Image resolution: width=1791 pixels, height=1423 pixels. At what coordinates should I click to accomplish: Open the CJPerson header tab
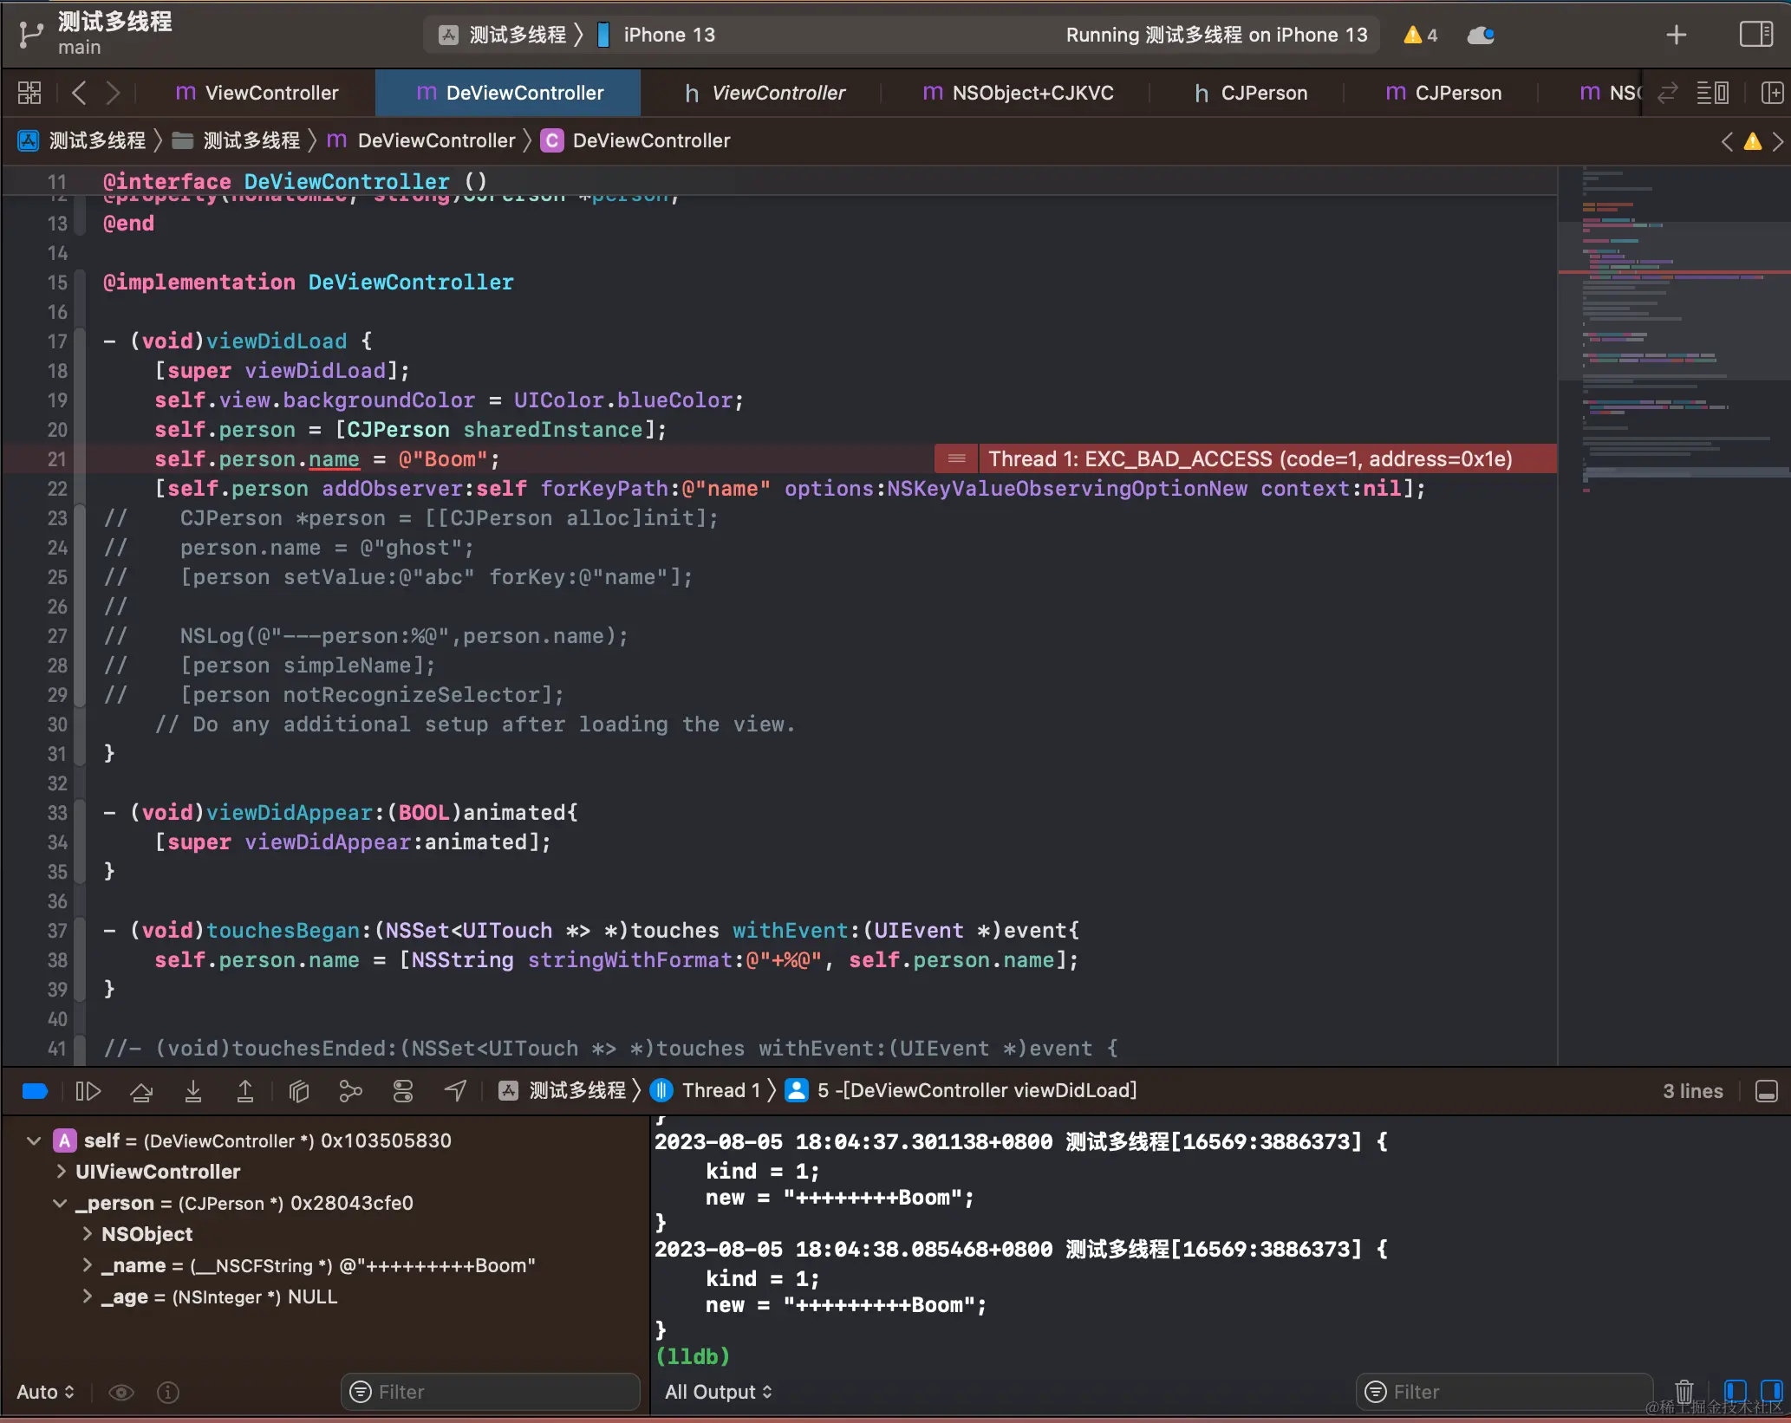point(1251,93)
